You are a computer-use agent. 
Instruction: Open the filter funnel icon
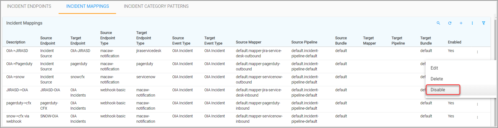484,23
